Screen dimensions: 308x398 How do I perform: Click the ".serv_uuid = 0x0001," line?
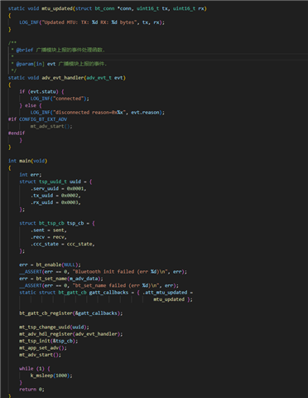pyautogui.click(x=59, y=188)
